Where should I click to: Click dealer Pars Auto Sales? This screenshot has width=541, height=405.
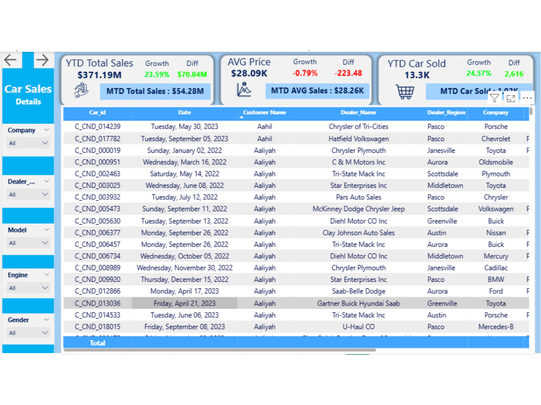pos(359,197)
